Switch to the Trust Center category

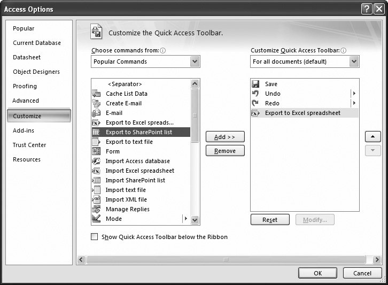[x=29, y=145]
